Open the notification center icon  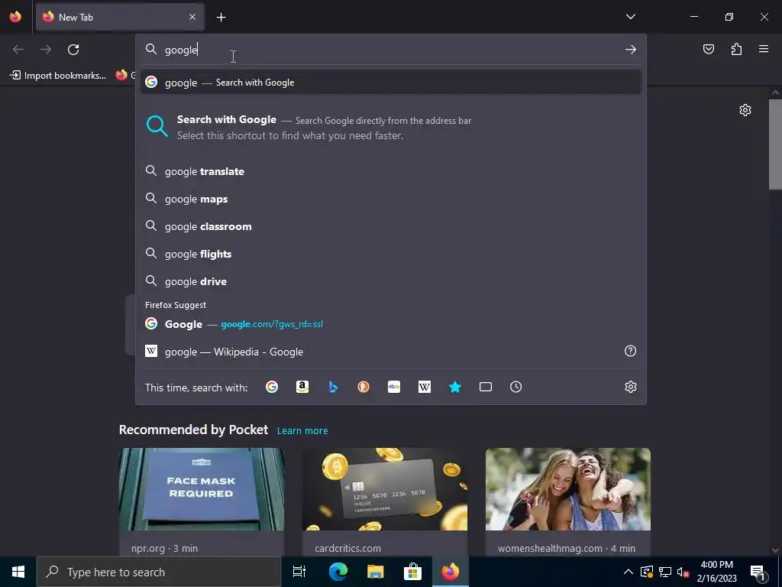pyautogui.click(x=758, y=572)
